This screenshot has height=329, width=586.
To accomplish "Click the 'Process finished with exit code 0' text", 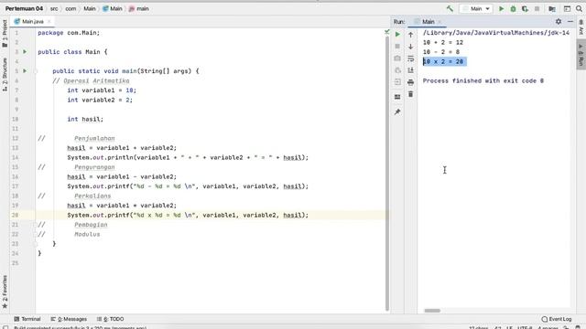I will tap(483, 81).
